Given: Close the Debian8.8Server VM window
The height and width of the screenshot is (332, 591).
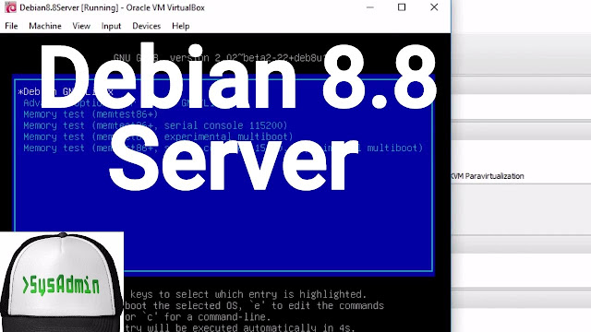Looking at the screenshot, I should (x=434, y=7).
